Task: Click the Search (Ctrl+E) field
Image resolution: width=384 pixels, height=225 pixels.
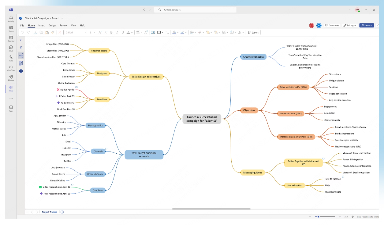Action: pos(195,10)
